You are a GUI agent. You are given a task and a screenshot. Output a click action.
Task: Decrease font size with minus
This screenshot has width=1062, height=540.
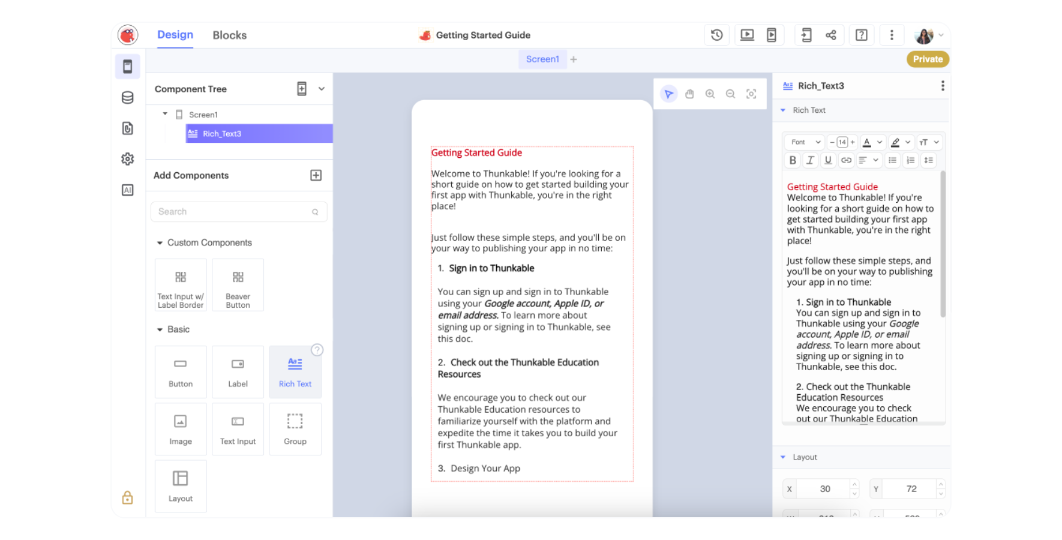point(832,142)
